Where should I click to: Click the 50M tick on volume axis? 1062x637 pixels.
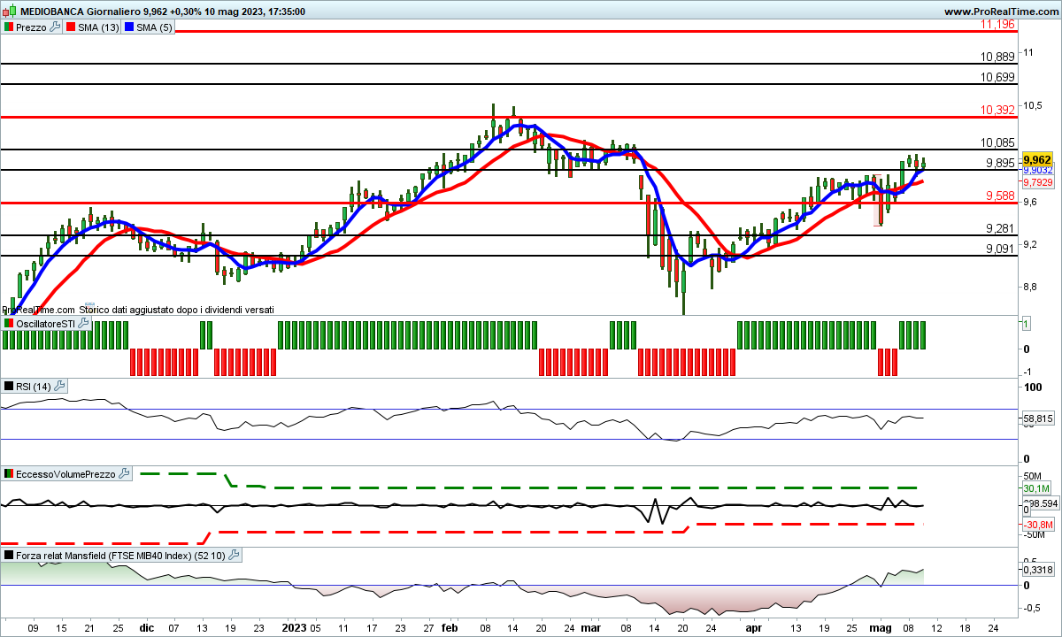(1032, 476)
